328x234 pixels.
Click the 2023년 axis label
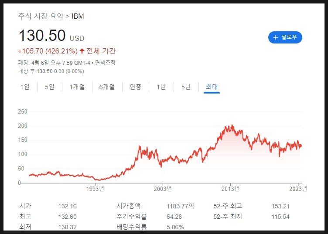298,189
